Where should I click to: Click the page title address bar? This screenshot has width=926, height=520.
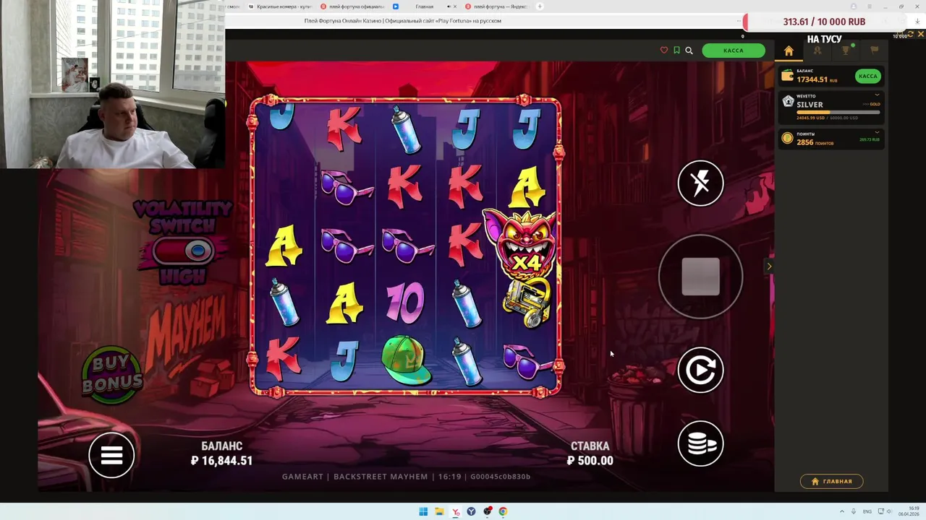[x=403, y=21]
